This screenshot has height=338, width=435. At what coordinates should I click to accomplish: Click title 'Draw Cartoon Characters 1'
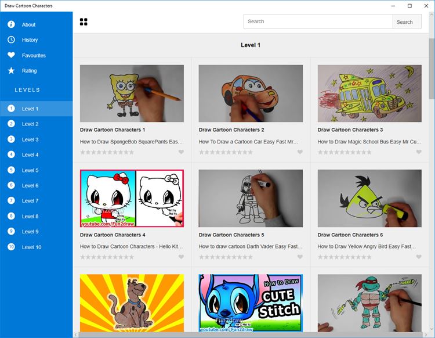click(x=113, y=130)
